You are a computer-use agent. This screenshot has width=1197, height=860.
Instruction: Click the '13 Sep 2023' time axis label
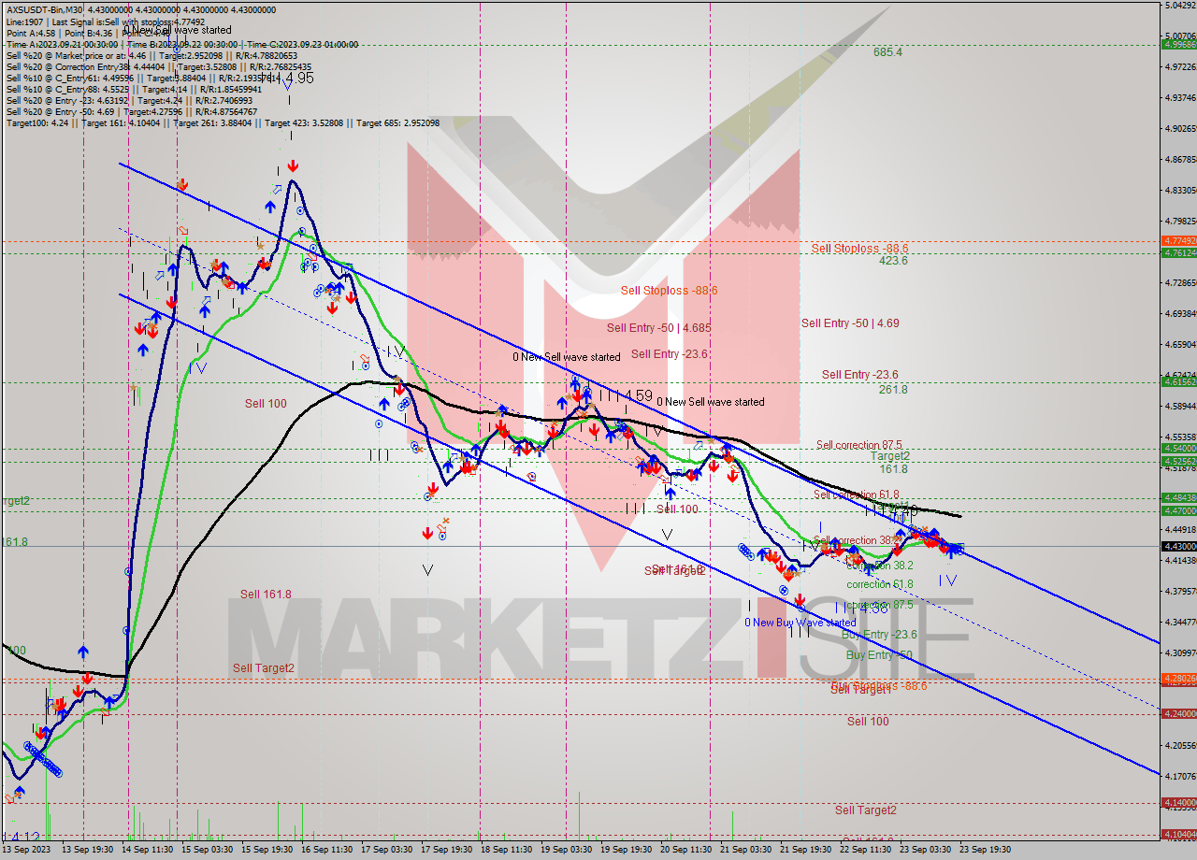pyautogui.click(x=26, y=850)
